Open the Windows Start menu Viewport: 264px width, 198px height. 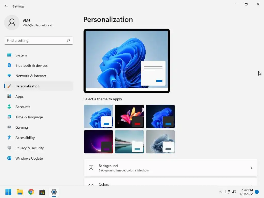[x=8, y=192]
